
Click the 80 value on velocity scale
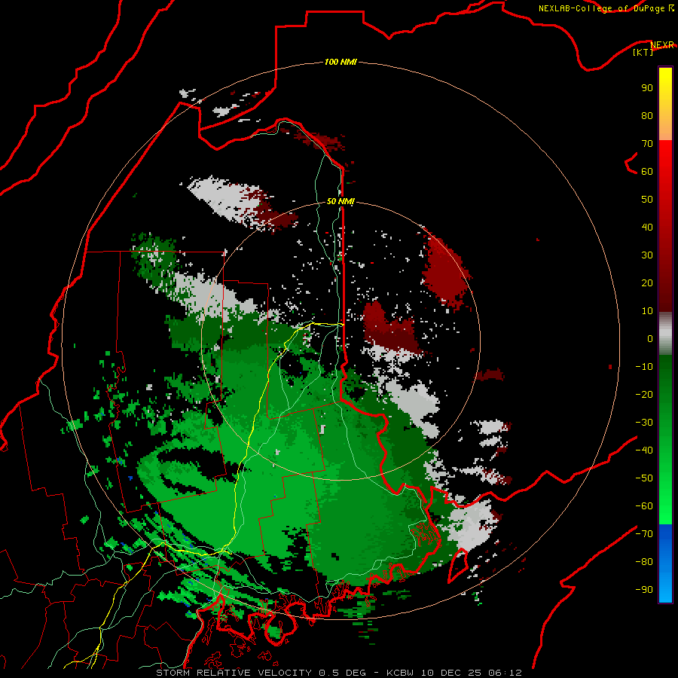[647, 116]
